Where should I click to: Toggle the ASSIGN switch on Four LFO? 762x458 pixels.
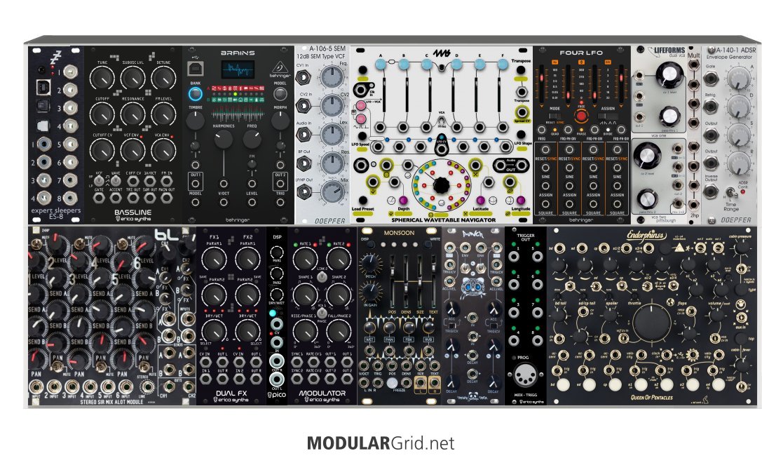click(608, 116)
